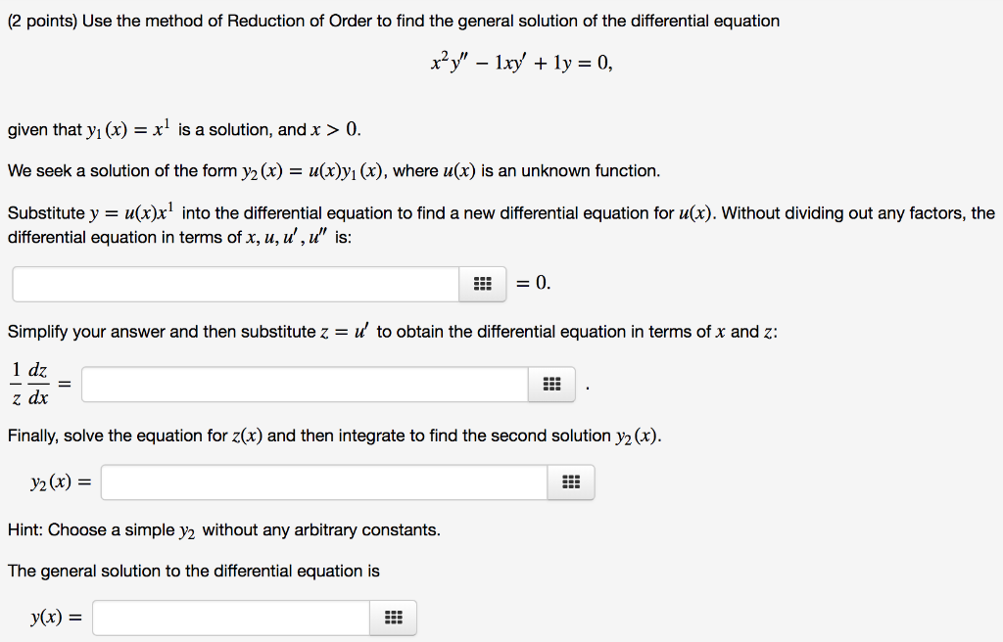Click inside the second answer blank
The height and width of the screenshot is (642, 1003).
tap(304, 385)
